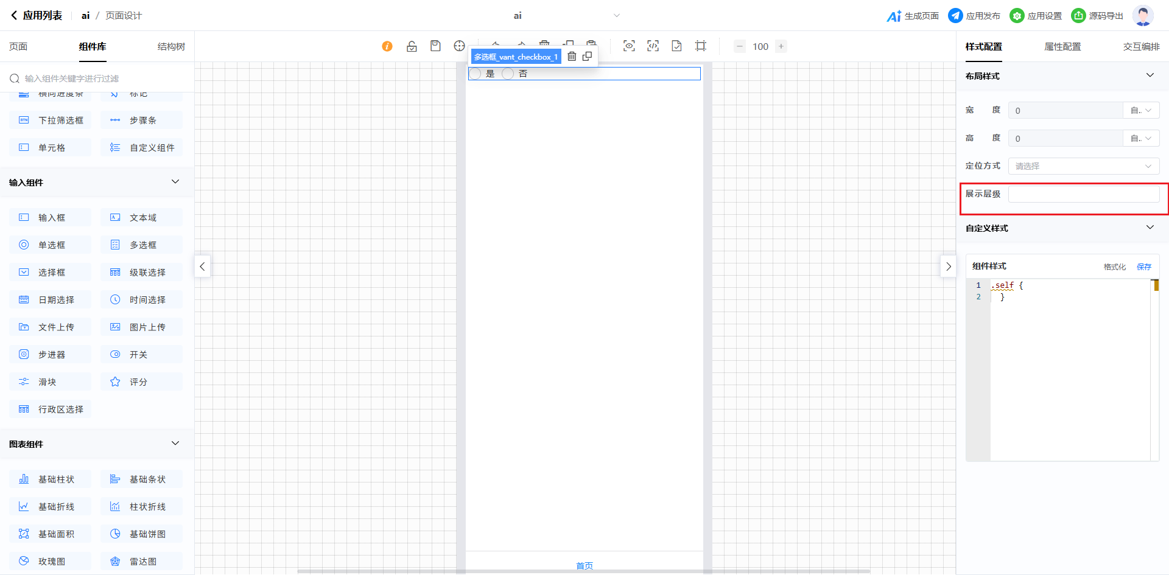Screen dimensions: 1169x575
Task: Delete the selected checkbox component
Action: pos(572,57)
